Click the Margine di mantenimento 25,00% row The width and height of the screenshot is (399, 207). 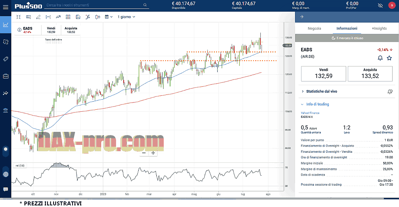click(x=347, y=169)
